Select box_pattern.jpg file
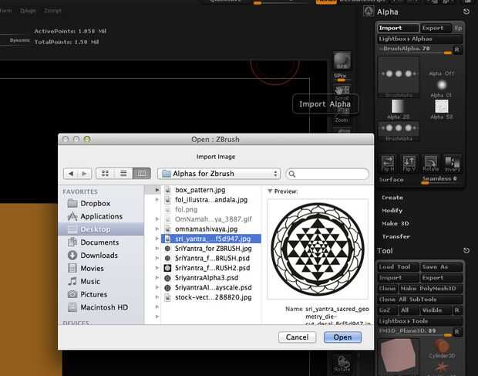Screen dimensions: 478x376 tap(211, 190)
